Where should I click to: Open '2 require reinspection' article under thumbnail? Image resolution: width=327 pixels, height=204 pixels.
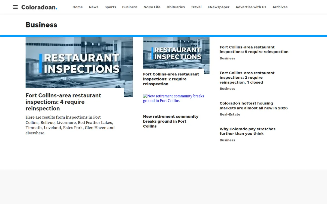(x=171, y=79)
